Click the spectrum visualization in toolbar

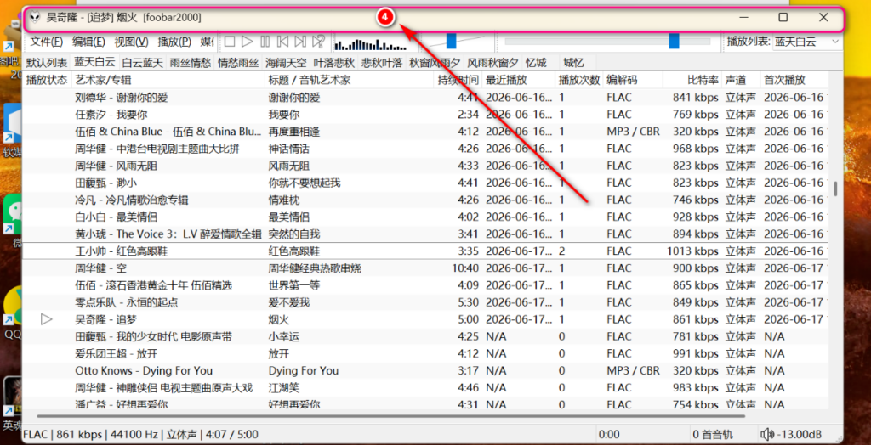click(371, 43)
